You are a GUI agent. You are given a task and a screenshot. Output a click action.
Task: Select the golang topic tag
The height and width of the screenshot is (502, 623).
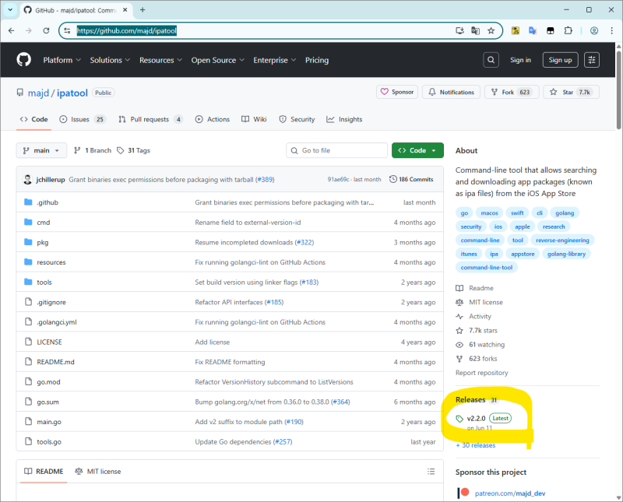pos(565,213)
